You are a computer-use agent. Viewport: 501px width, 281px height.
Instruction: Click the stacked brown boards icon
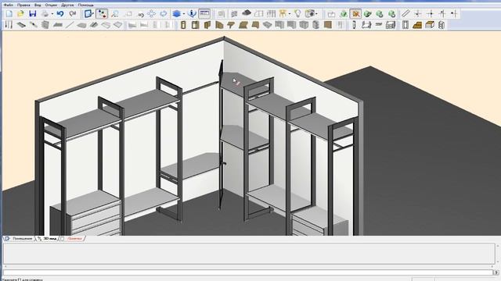click(430, 25)
